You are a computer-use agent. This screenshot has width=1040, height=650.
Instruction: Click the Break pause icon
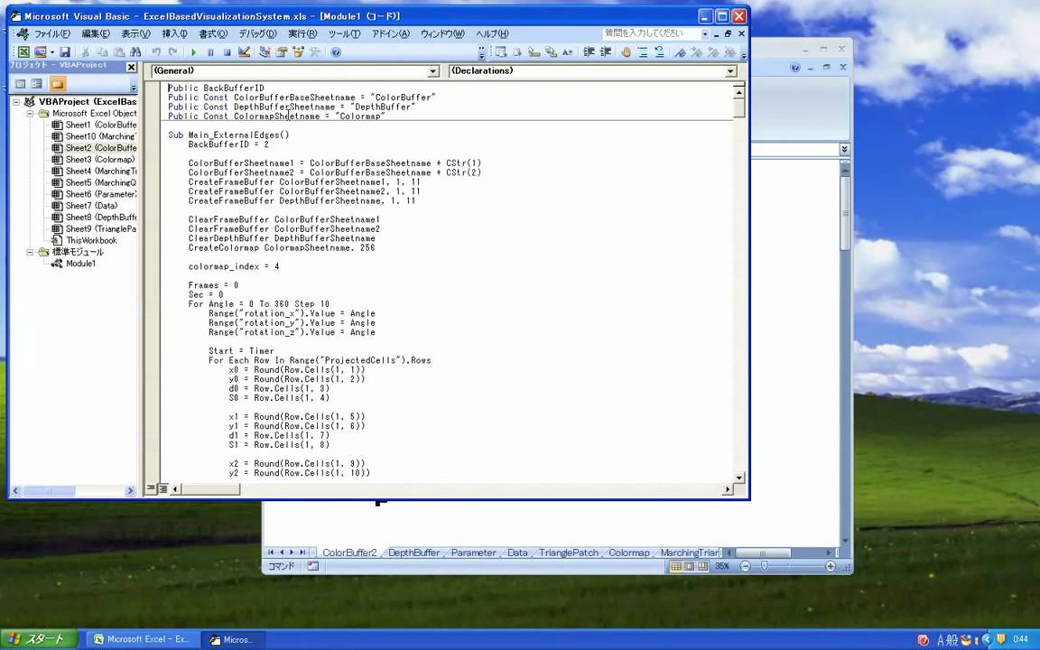pyautogui.click(x=210, y=51)
